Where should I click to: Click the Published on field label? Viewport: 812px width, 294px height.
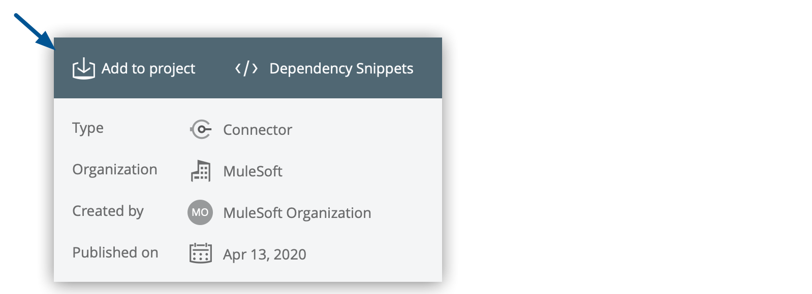point(115,252)
